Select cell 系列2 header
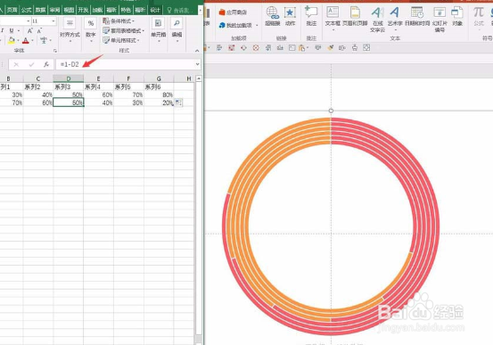The height and width of the screenshot is (345, 493). click(x=38, y=86)
